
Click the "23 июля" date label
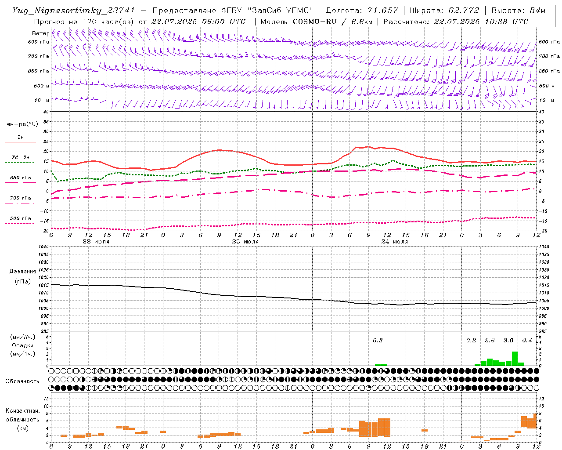click(245, 242)
